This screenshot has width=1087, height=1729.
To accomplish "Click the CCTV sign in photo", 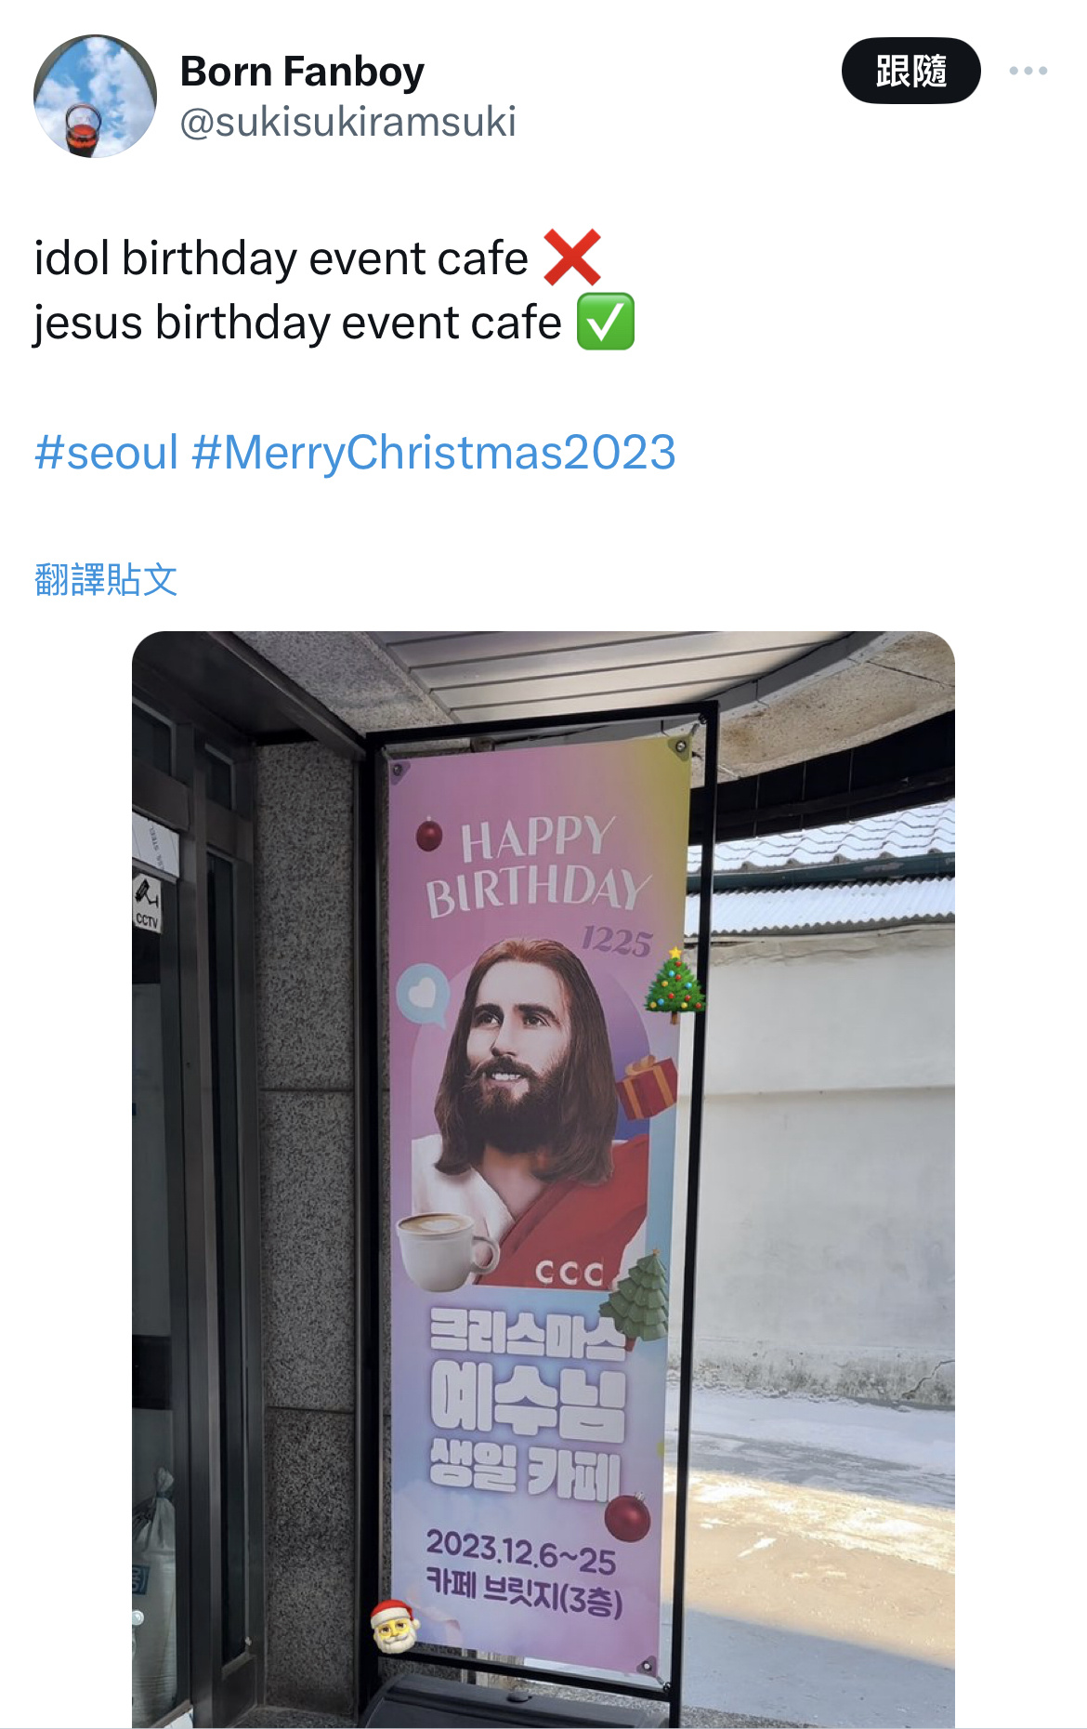I will click(x=147, y=904).
